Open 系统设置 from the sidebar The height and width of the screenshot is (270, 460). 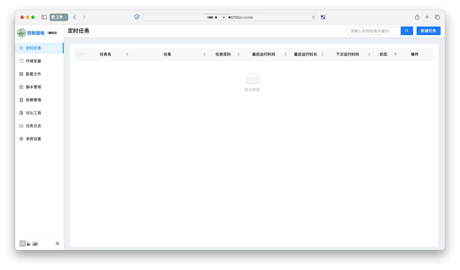click(33, 139)
